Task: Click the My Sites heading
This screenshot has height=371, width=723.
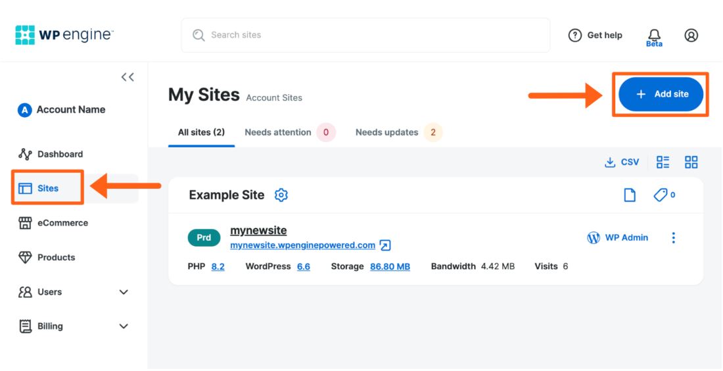Action: tap(204, 95)
